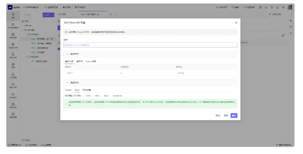Switch to the request header tab
This screenshot has height=154, width=303.
pyautogui.click(x=69, y=61)
